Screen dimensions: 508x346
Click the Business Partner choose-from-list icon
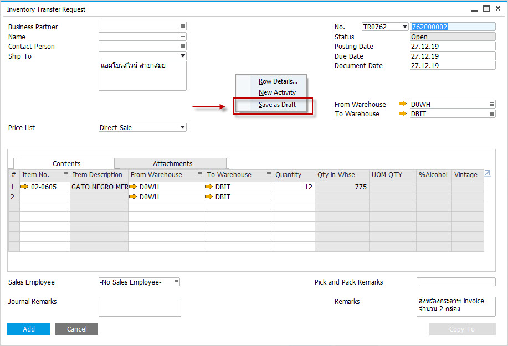pyautogui.click(x=183, y=26)
